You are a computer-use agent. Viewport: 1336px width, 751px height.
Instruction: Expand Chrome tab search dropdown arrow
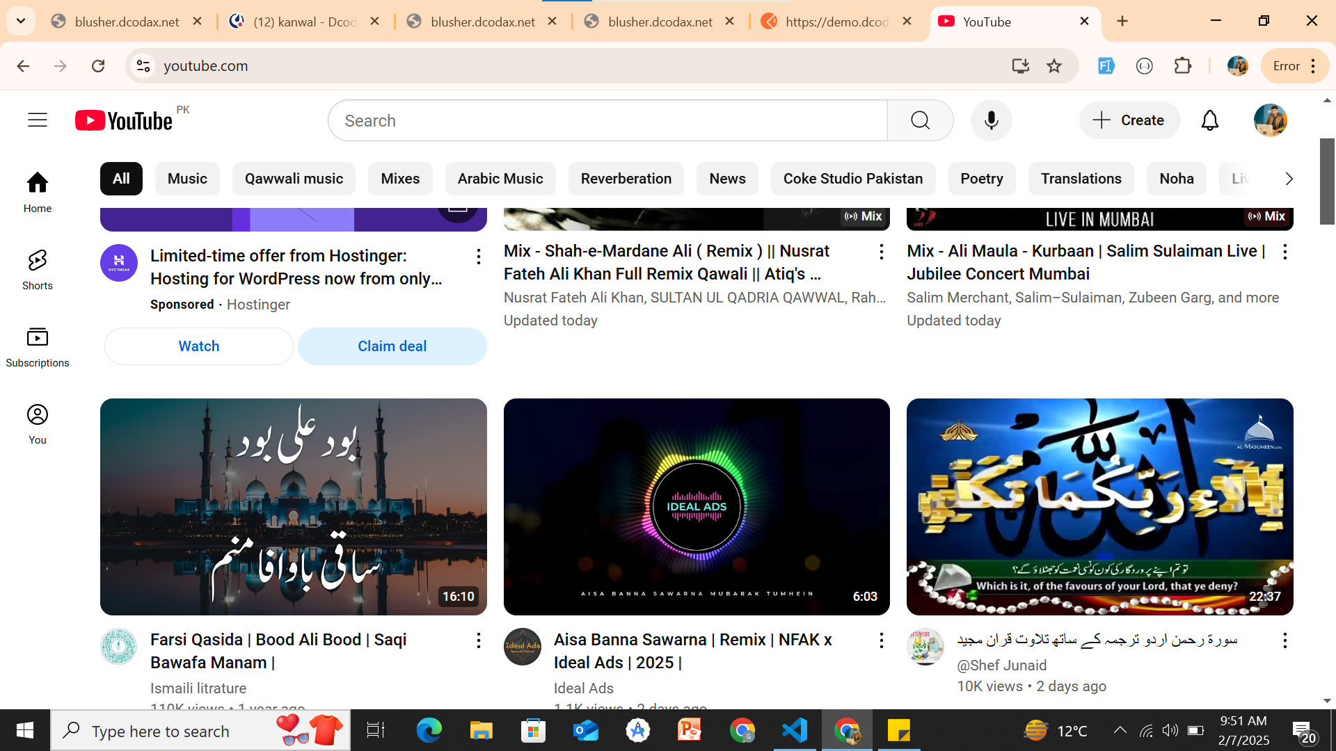point(21,21)
